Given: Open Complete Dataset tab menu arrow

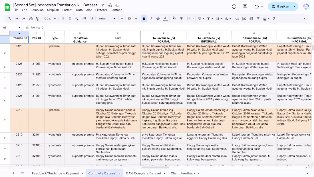Looking at the screenshot, I should (x=120, y=173).
